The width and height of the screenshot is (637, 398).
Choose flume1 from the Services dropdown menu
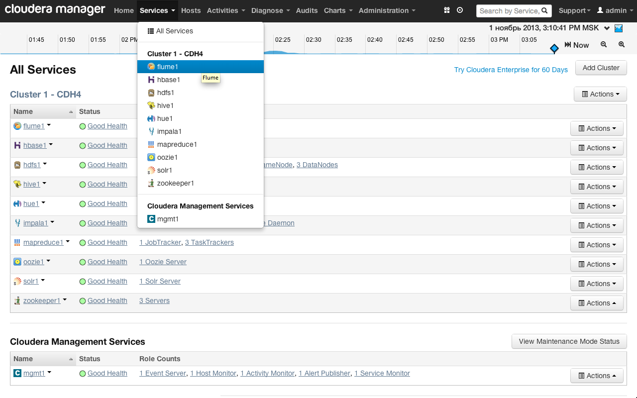[x=201, y=67]
